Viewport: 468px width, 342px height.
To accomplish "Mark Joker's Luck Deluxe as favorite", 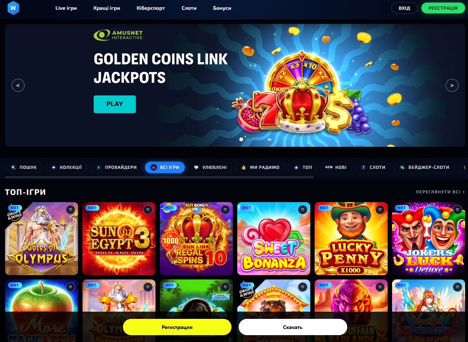I will click(x=458, y=209).
